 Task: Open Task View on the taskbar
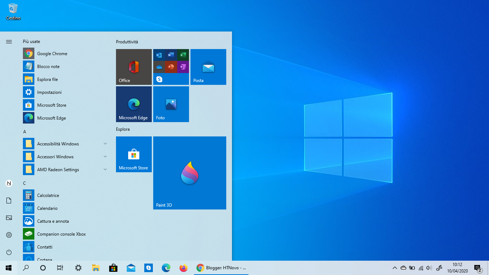pyautogui.click(x=60, y=268)
